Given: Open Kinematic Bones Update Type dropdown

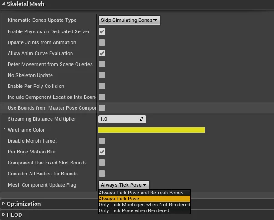Looking at the screenshot, I should tap(129, 20).
